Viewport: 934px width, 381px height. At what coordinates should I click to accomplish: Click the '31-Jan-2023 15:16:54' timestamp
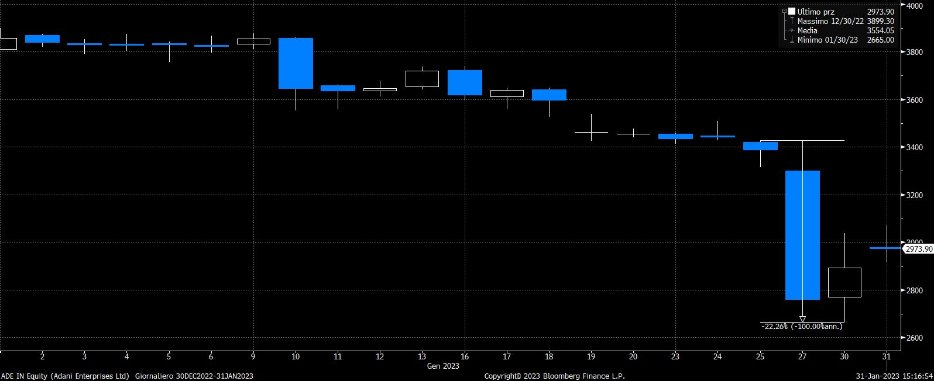point(894,376)
